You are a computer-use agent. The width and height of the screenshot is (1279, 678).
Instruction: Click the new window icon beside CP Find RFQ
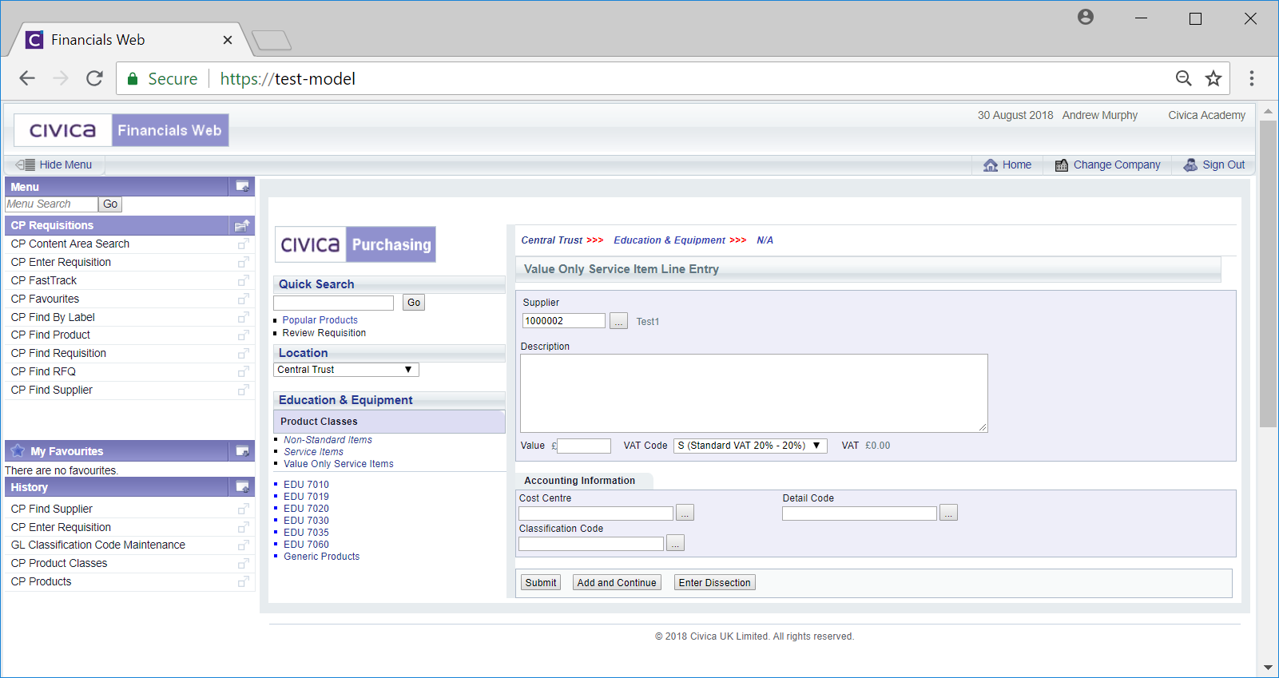(243, 371)
